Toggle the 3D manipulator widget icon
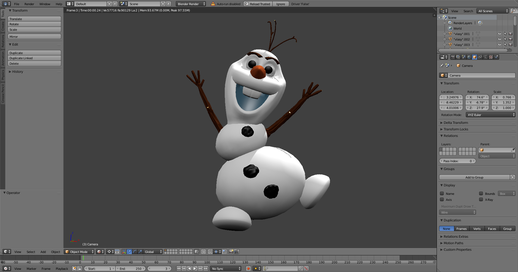Screen dimensions: 518x272 (x=124, y=252)
